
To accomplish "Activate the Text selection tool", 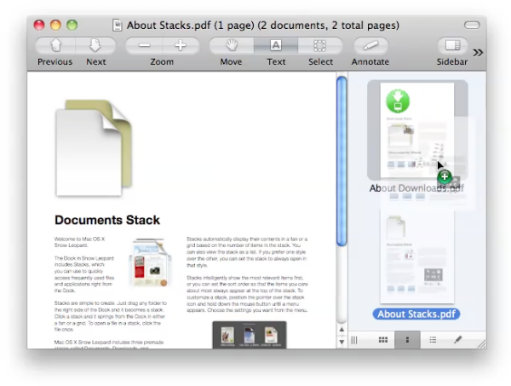I will pos(276,46).
